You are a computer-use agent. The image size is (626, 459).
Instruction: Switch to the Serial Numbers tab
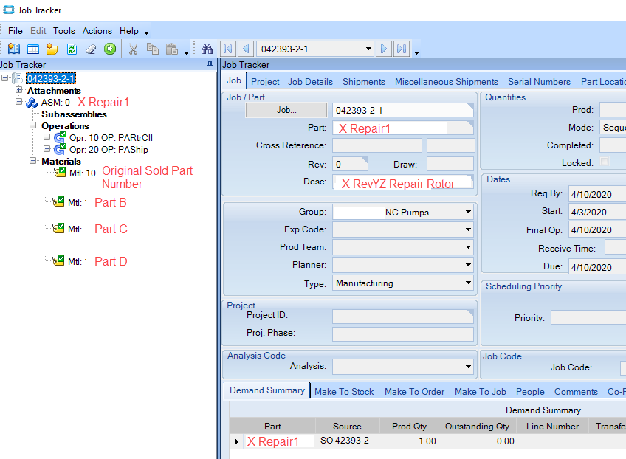click(x=539, y=82)
